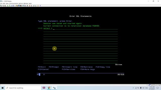Click the F3=Exit function key
The width and height of the screenshot is (161, 90).
[x=42, y=67]
